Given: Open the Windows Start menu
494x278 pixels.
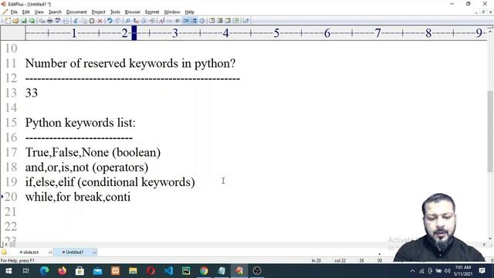Looking at the screenshot, I should [x=8, y=271].
